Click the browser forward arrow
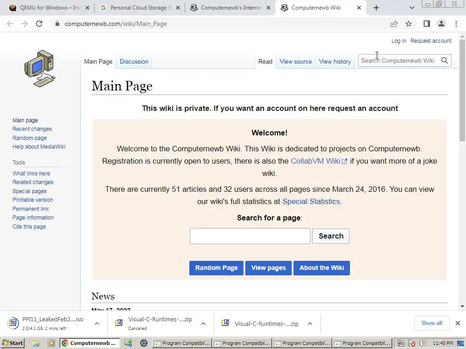The image size is (466, 349). click(x=25, y=24)
